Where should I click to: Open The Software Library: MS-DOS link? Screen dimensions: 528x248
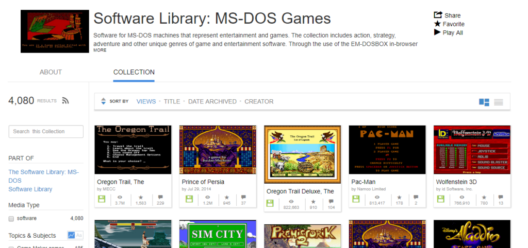pos(43,176)
